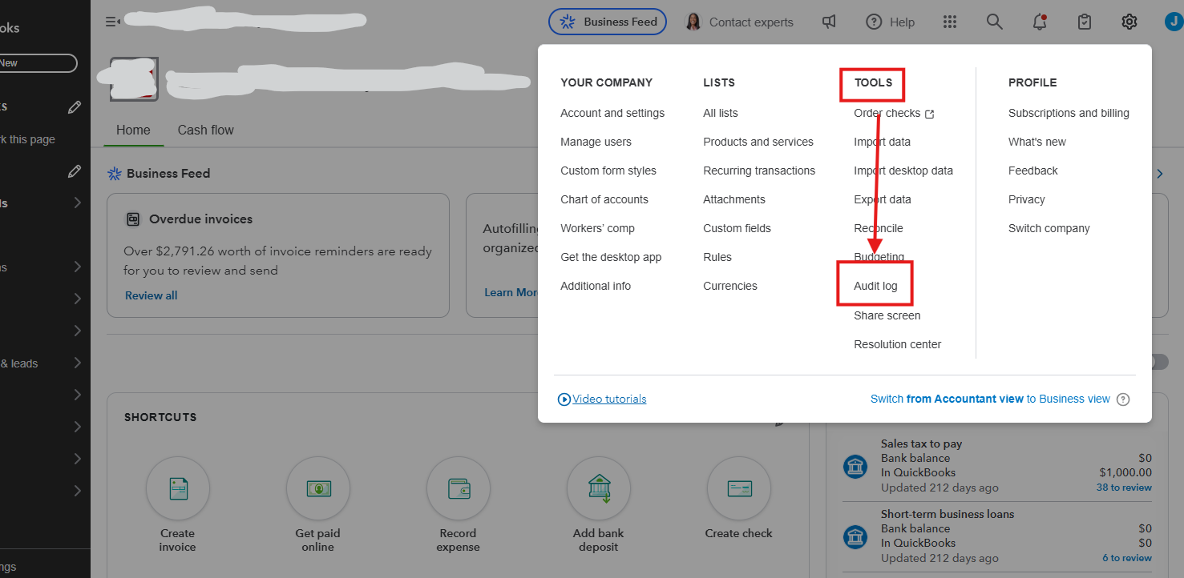This screenshot has height=578, width=1184.
Task: Click the help icon beside Business view
Action: point(1123,399)
